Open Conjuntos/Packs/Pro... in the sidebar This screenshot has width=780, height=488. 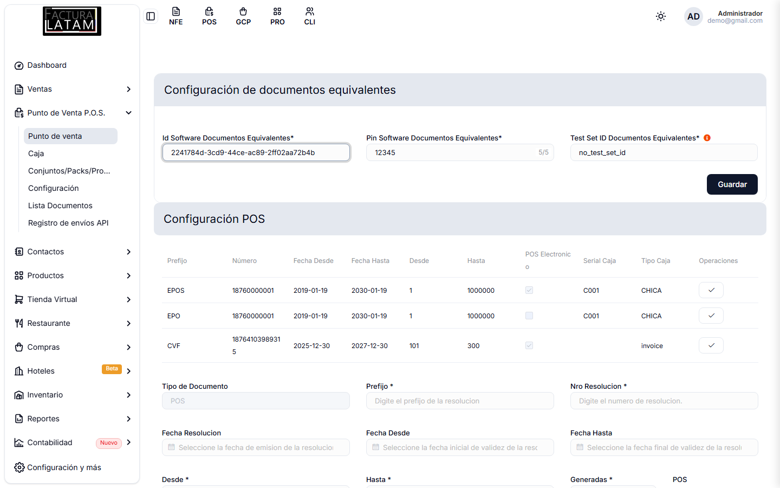(70, 171)
